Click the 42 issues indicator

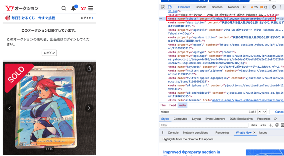264,7
